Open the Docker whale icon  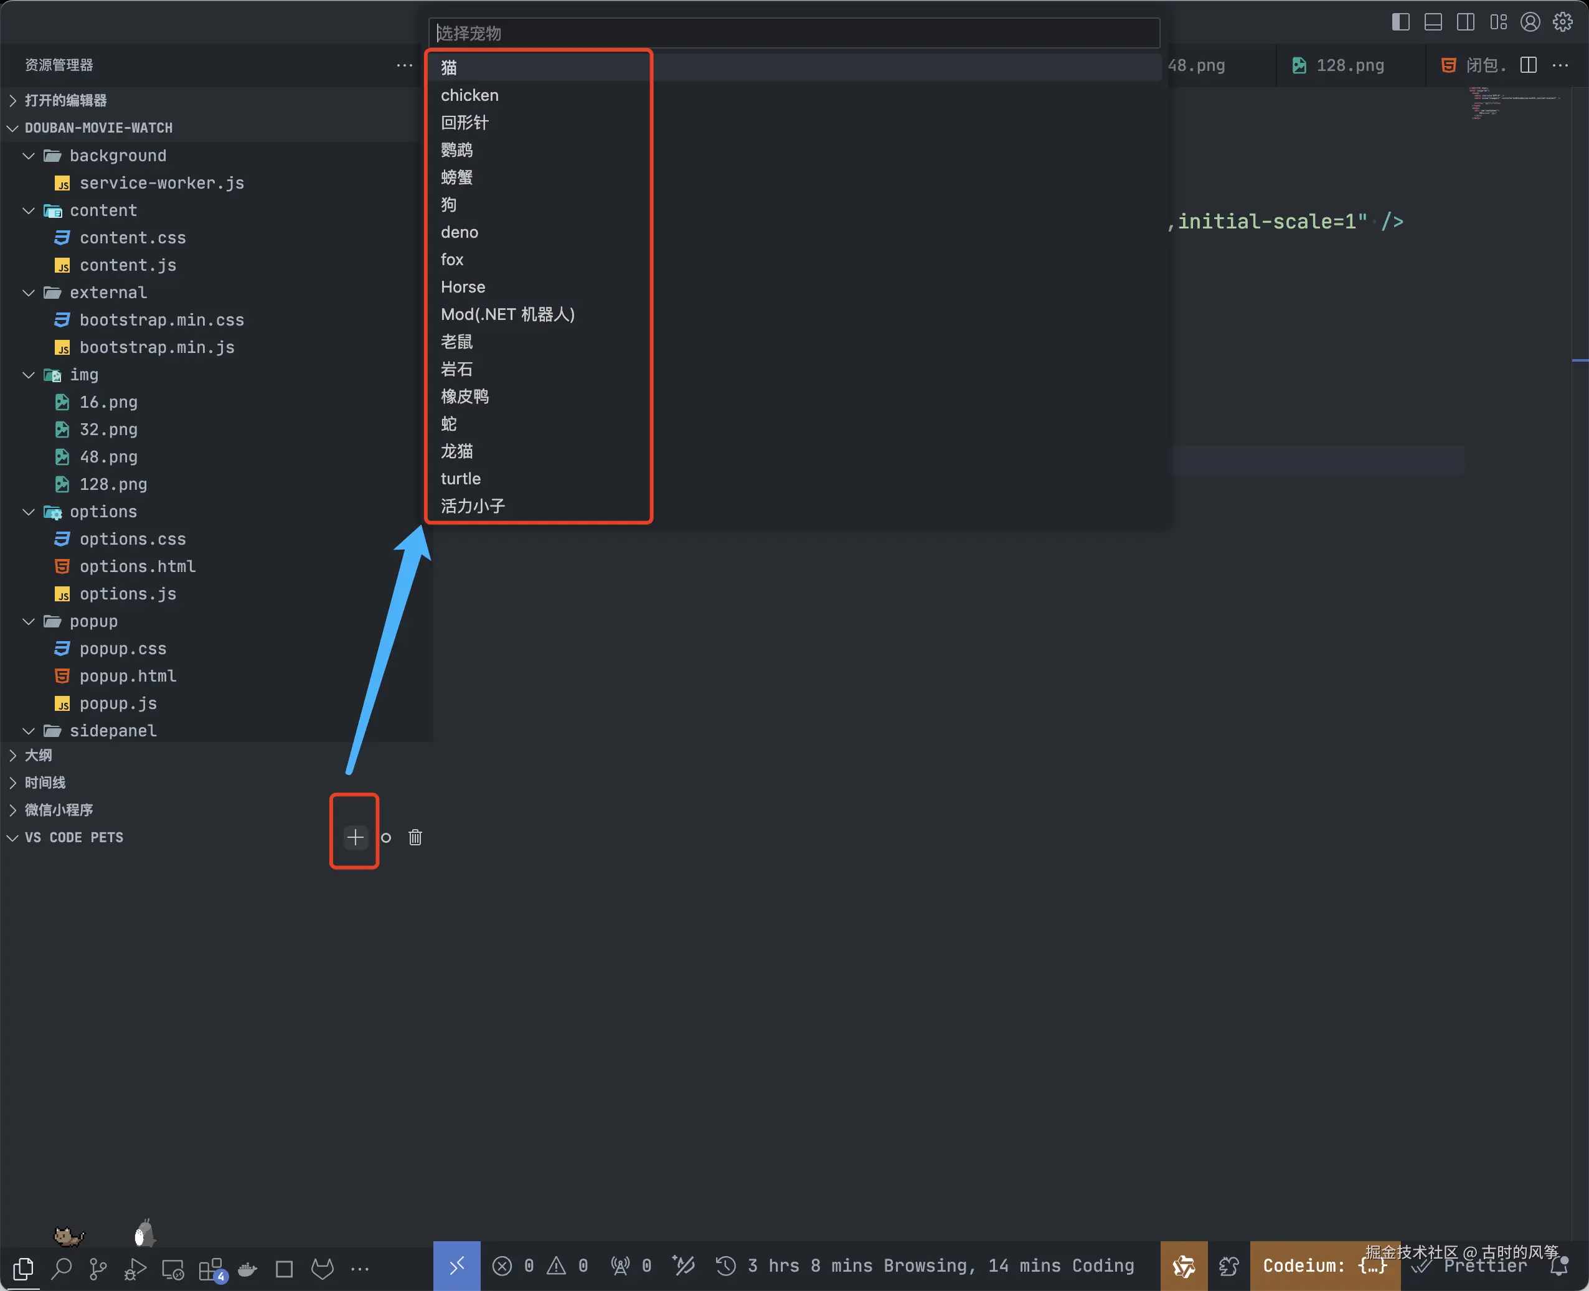(x=248, y=1269)
